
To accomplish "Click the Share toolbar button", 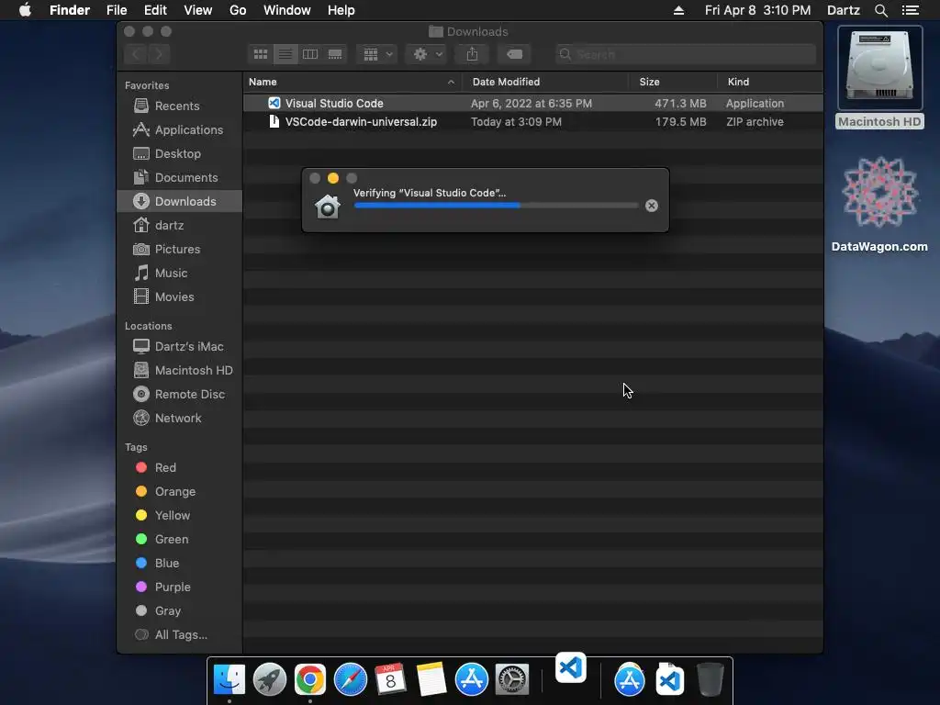I will pyautogui.click(x=473, y=54).
